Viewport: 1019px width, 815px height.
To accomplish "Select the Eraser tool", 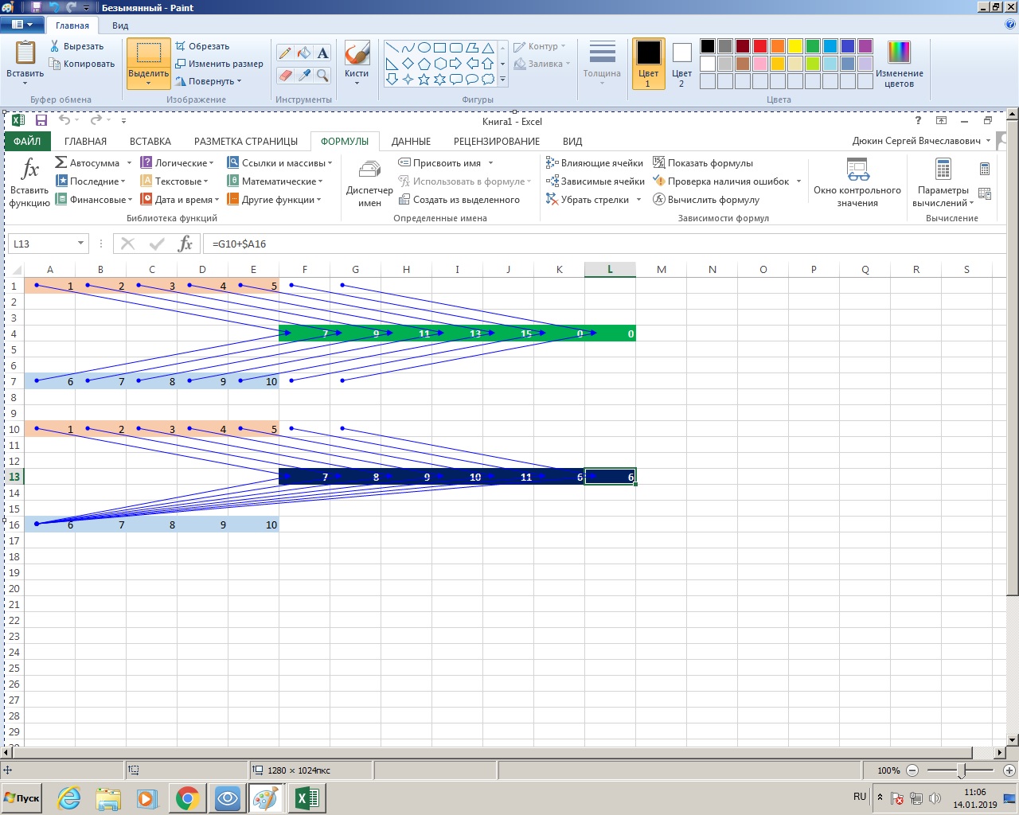I will click(x=285, y=75).
